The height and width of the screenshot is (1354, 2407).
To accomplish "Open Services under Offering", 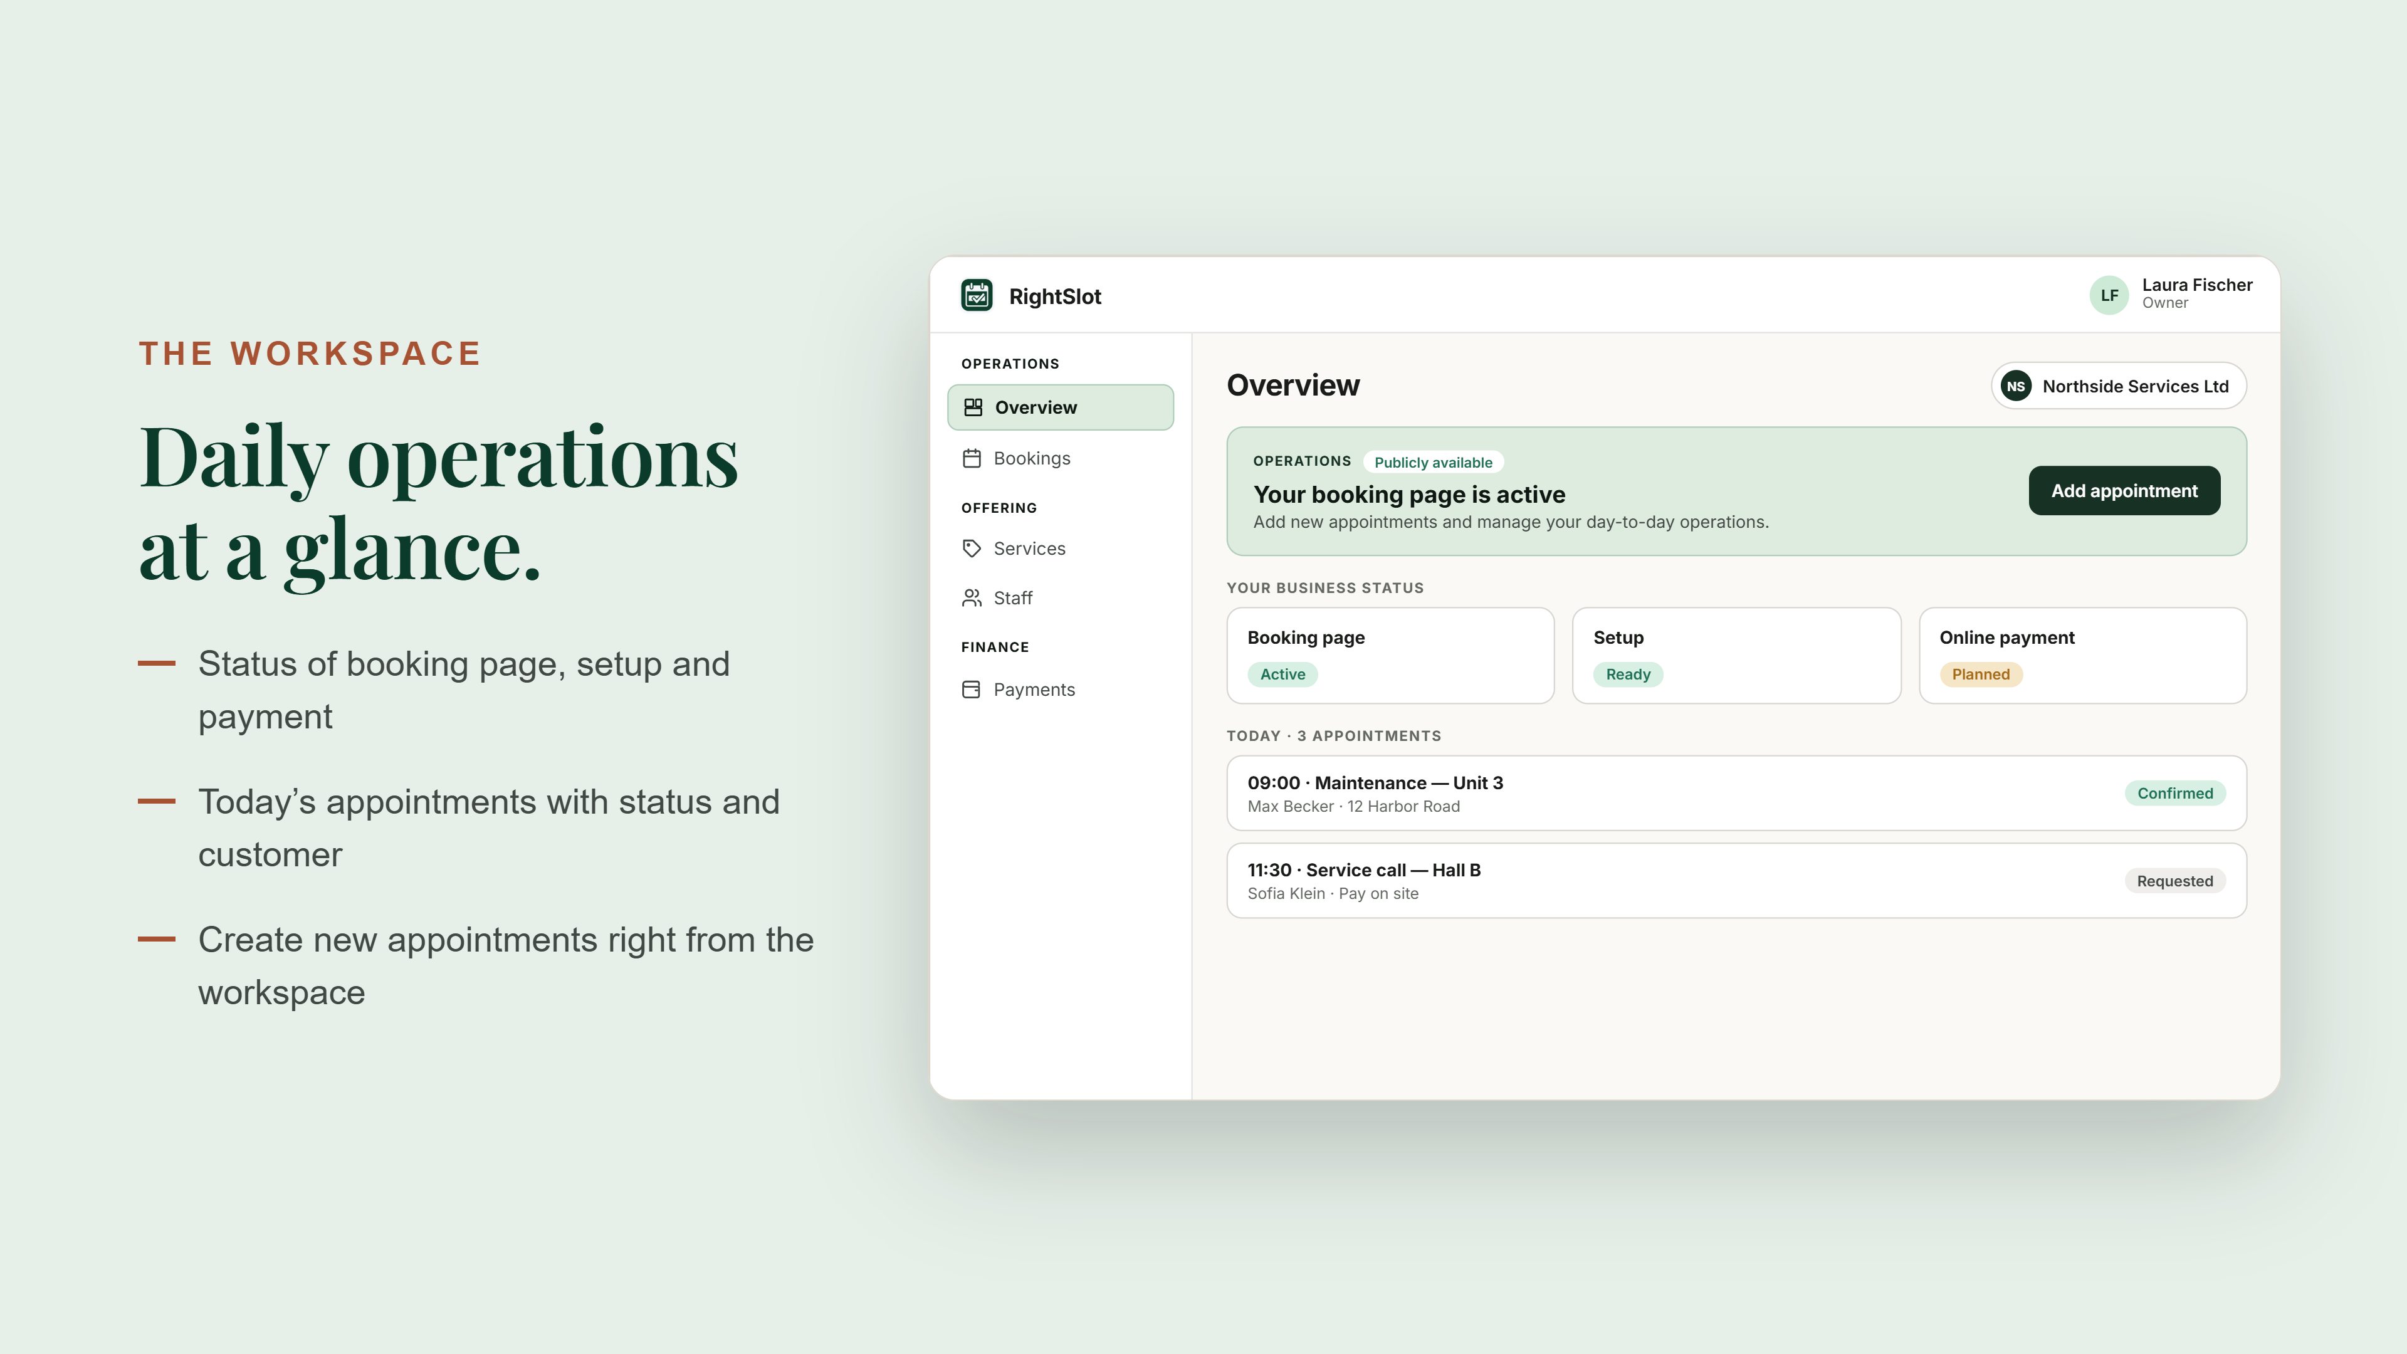I will 1061,548.
